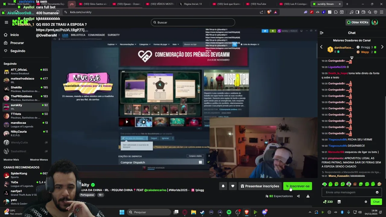Click Presentear inscrições gift button
Screen dimensions: 386x217
[x=260, y=186]
